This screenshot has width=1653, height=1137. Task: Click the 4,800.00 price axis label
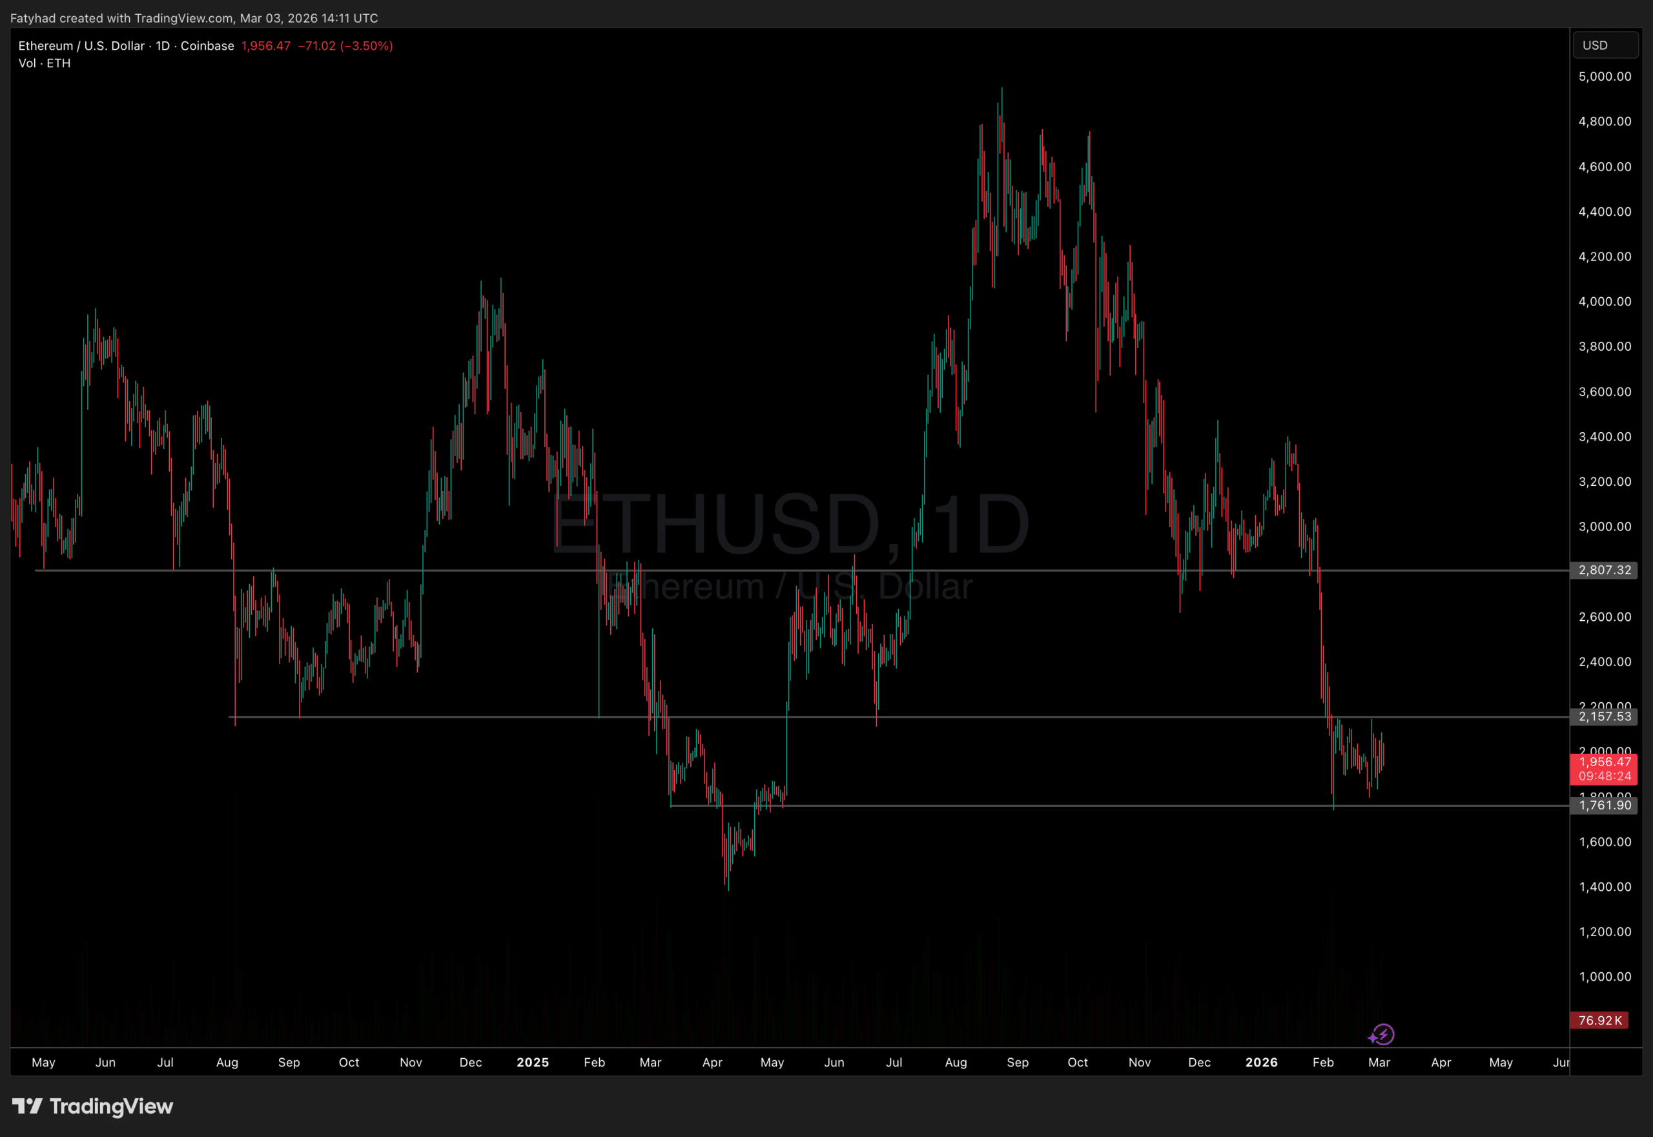coord(1605,121)
